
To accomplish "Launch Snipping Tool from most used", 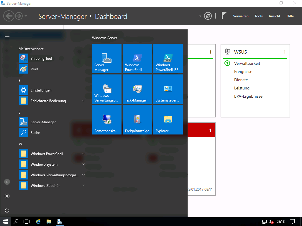I will pyautogui.click(x=52, y=59).
